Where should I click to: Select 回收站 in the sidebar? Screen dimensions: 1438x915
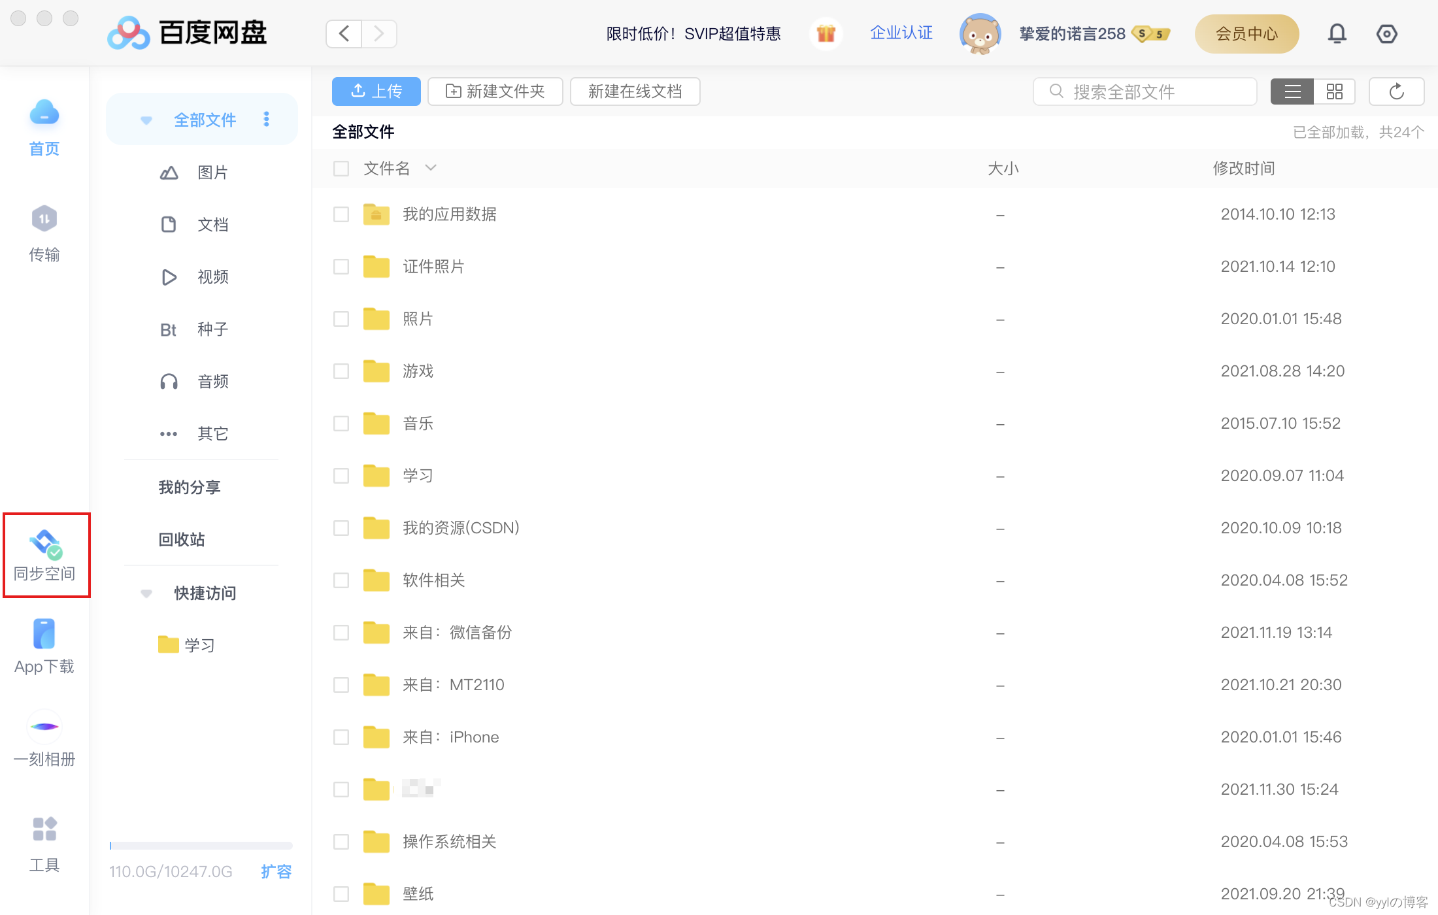(x=182, y=540)
